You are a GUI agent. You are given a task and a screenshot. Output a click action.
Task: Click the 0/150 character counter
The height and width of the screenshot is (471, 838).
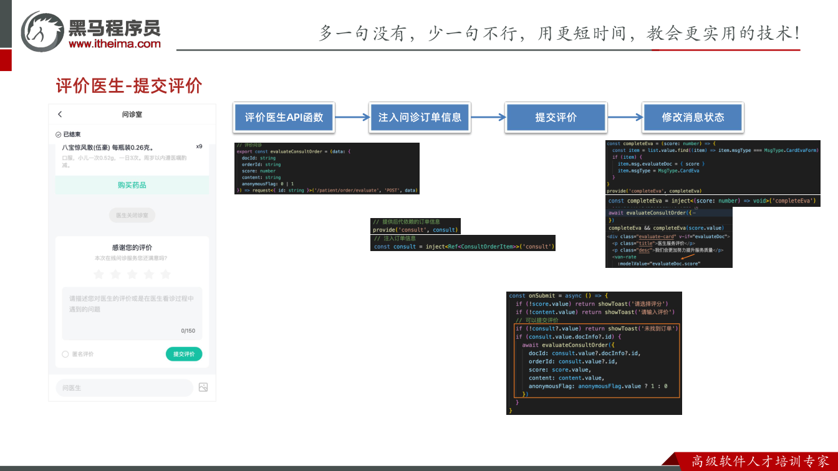point(188,331)
